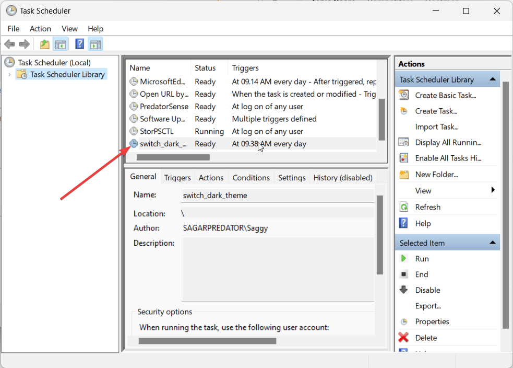Click the Properties clock icon
513x368 pixels.
coord(404,321)
